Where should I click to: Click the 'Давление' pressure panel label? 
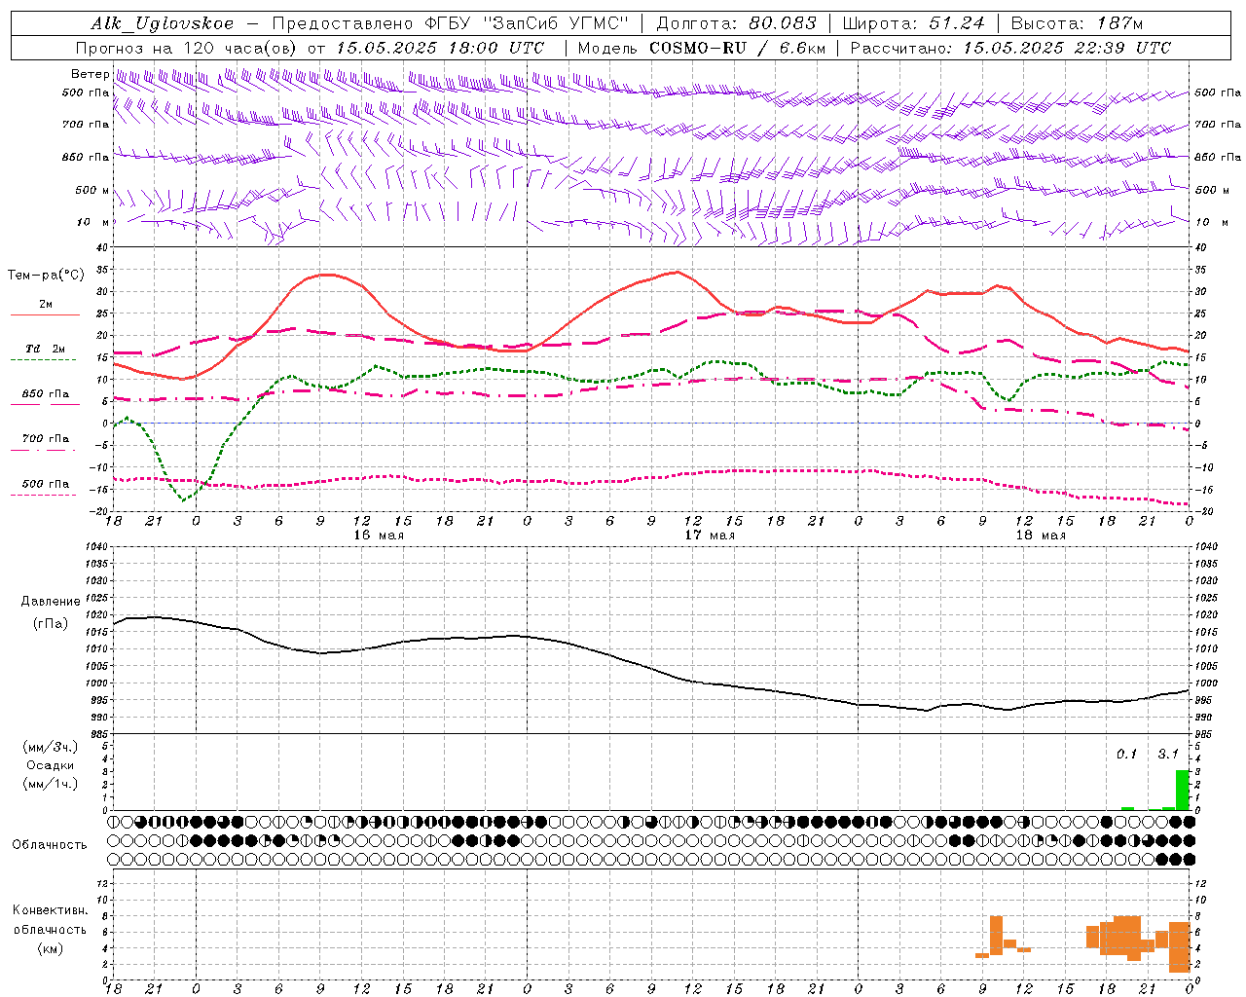point(51,602)
